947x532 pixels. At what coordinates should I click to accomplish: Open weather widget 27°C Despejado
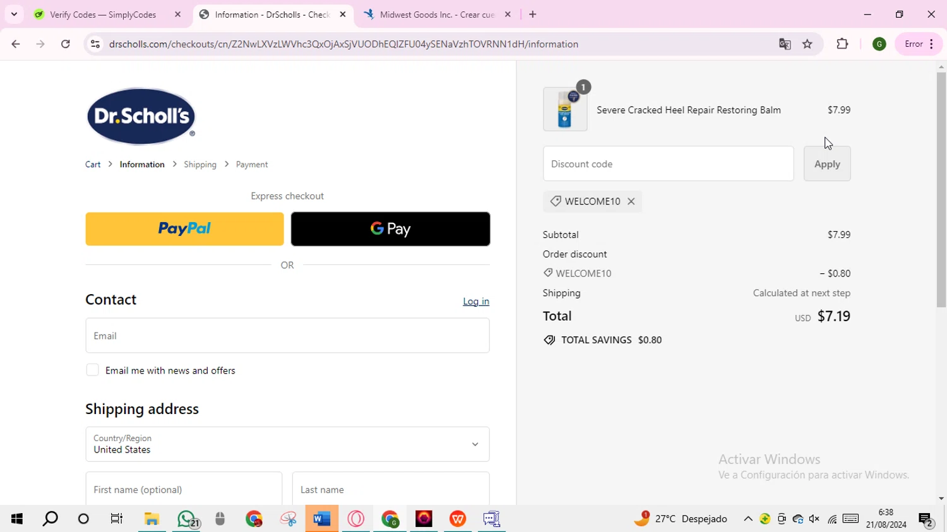click(x=681, y=519)
